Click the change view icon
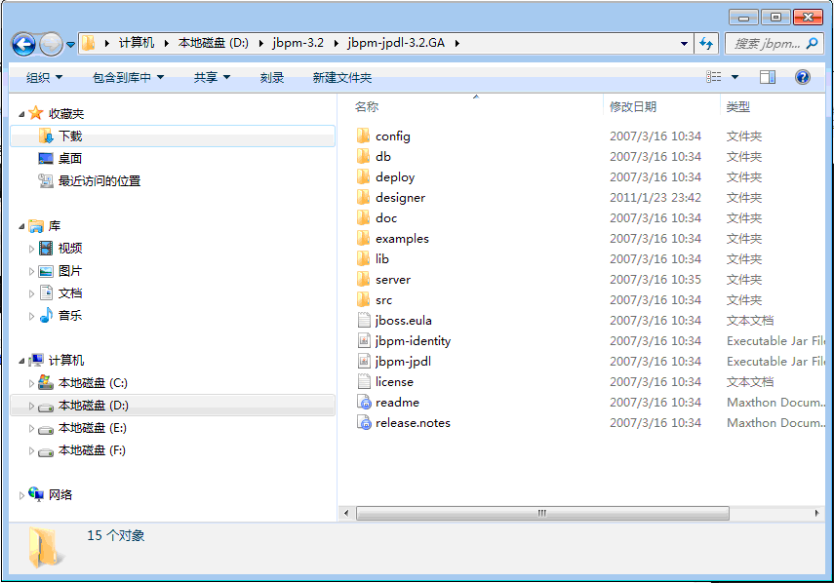 click(714, 77)
